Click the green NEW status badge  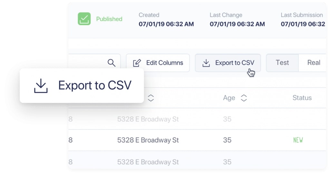(x=298, y=140)
